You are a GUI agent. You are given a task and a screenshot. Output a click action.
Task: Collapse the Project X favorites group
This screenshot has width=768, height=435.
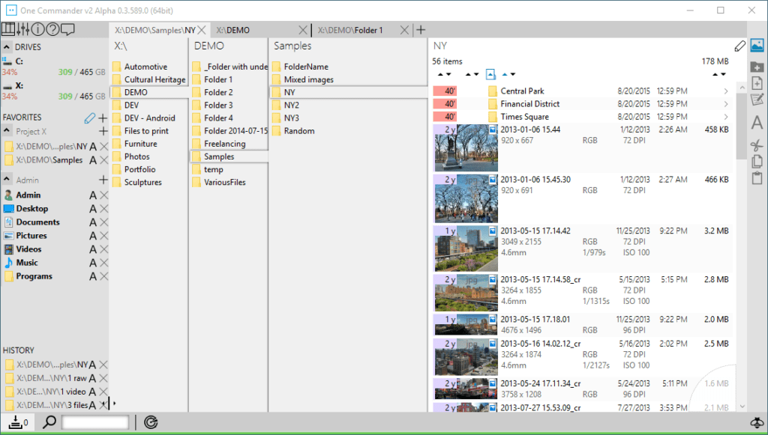point(7,132)
